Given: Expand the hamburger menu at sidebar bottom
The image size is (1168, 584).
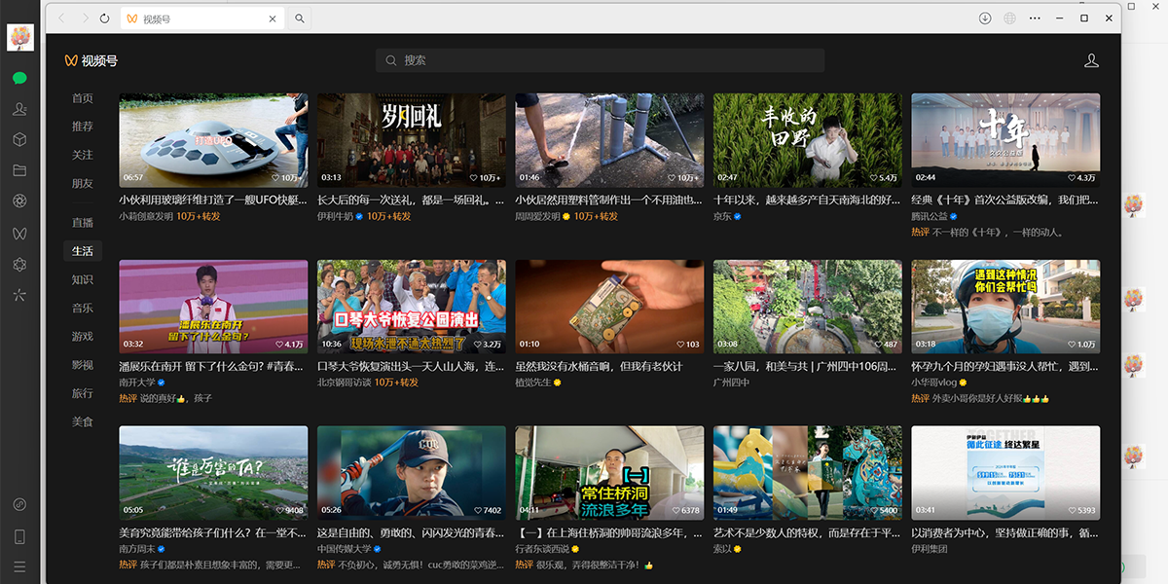Looking at the screenshot, I should pyautogui.click(x=19, y=566).
